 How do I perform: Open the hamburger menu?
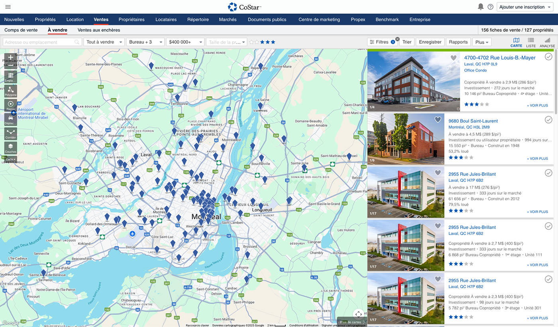[8, 7]
